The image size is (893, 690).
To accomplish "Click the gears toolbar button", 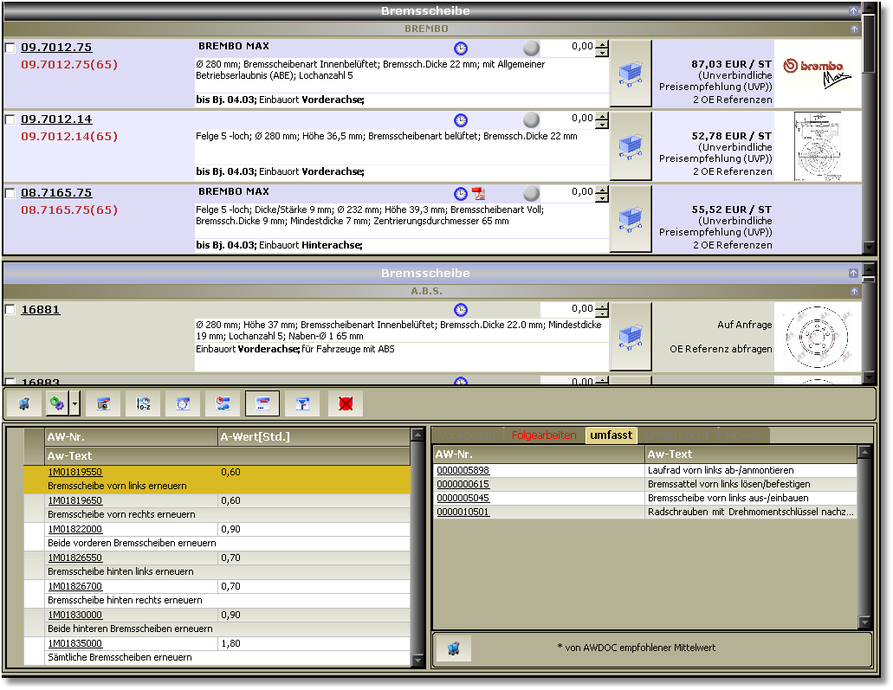I will (x=57, y=403).
